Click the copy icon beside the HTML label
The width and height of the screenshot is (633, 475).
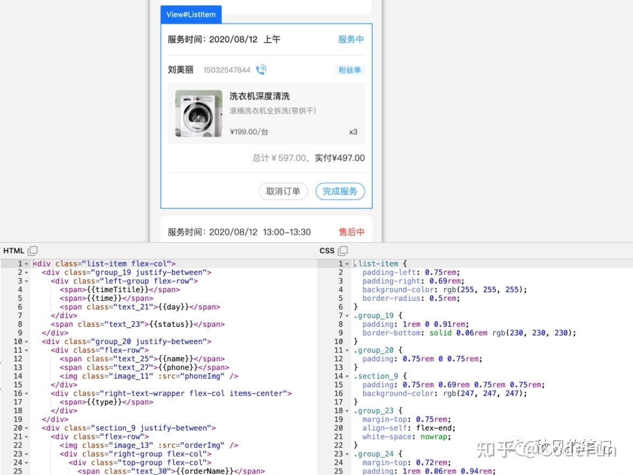click(32, 250)
